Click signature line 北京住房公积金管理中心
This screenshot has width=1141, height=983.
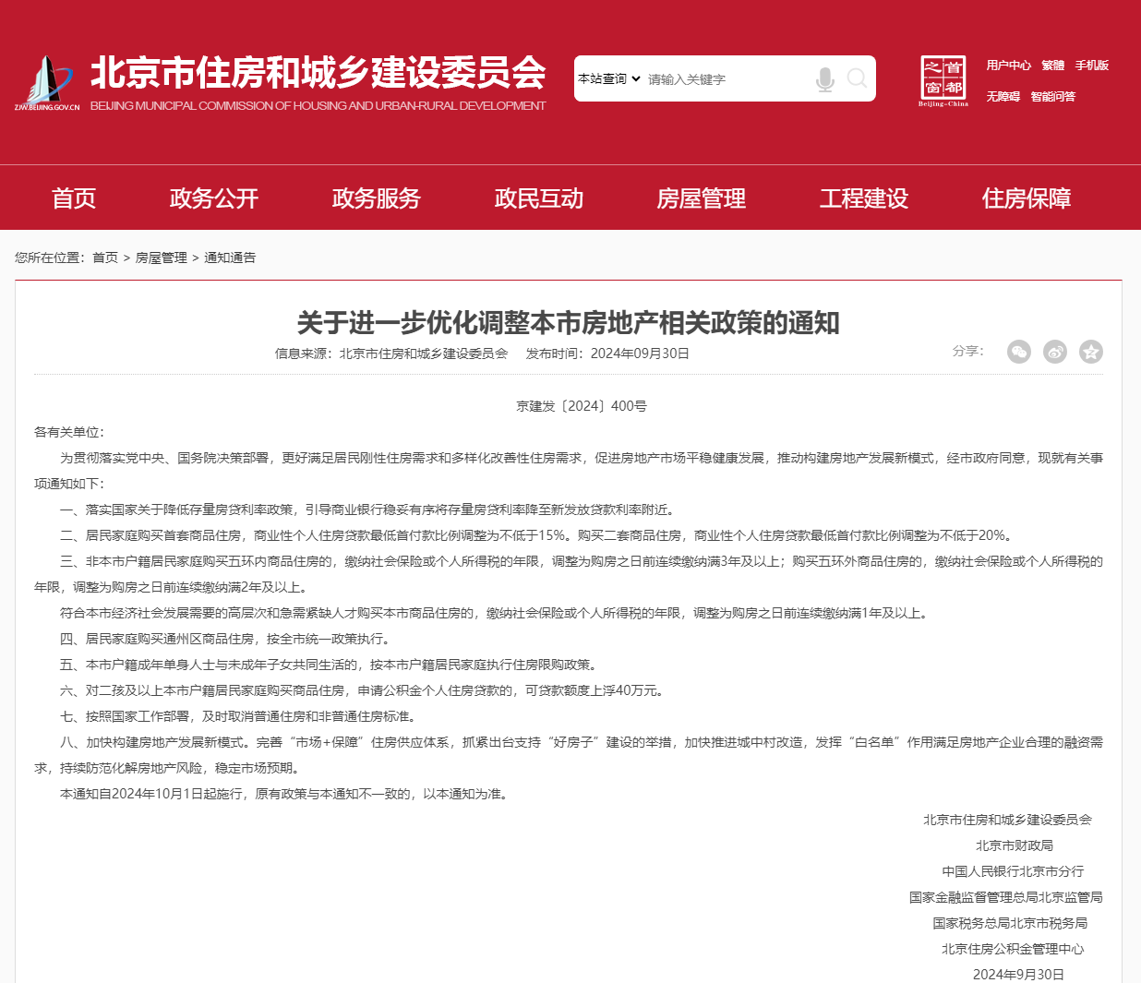click(1013, 949)
